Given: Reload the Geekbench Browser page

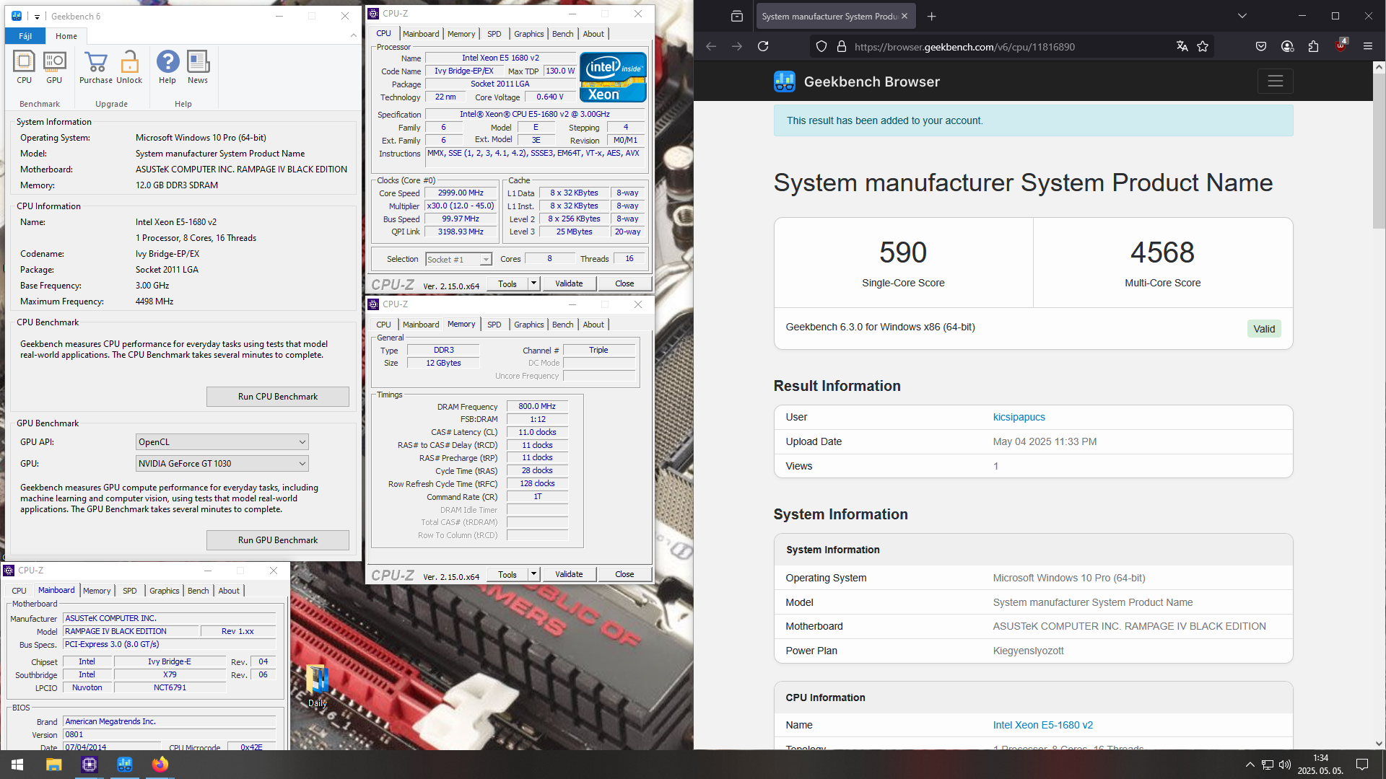Looking at the screenshot, I should [763, 46].
